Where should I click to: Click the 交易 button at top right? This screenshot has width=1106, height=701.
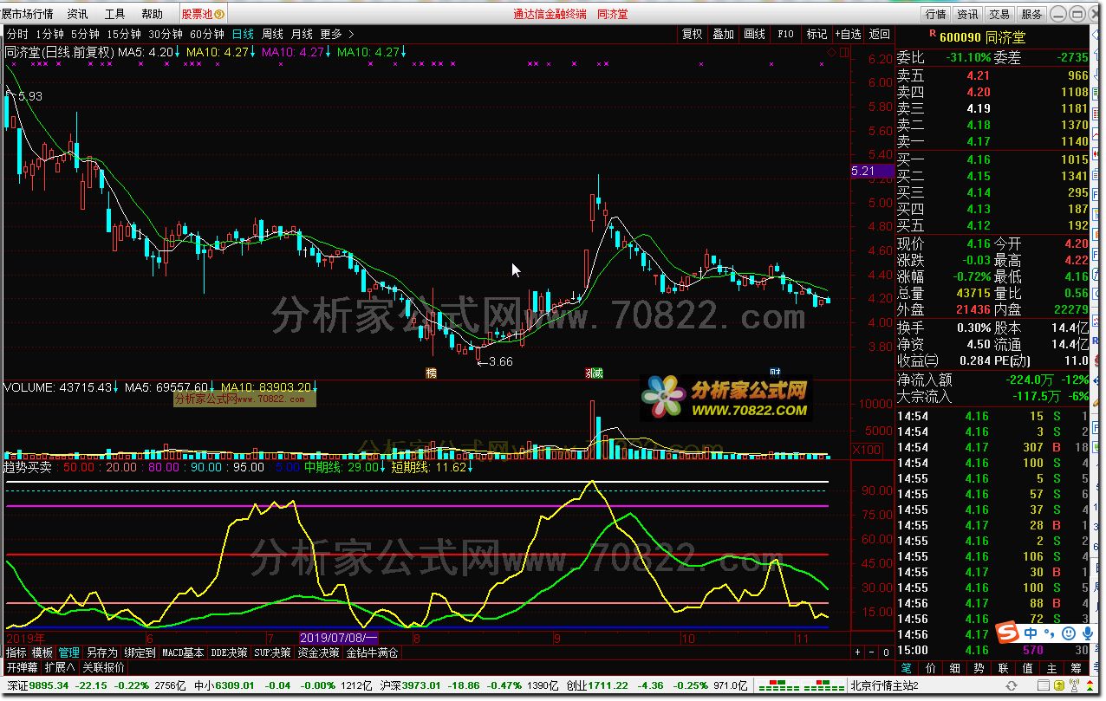click(x=999, y=14)
